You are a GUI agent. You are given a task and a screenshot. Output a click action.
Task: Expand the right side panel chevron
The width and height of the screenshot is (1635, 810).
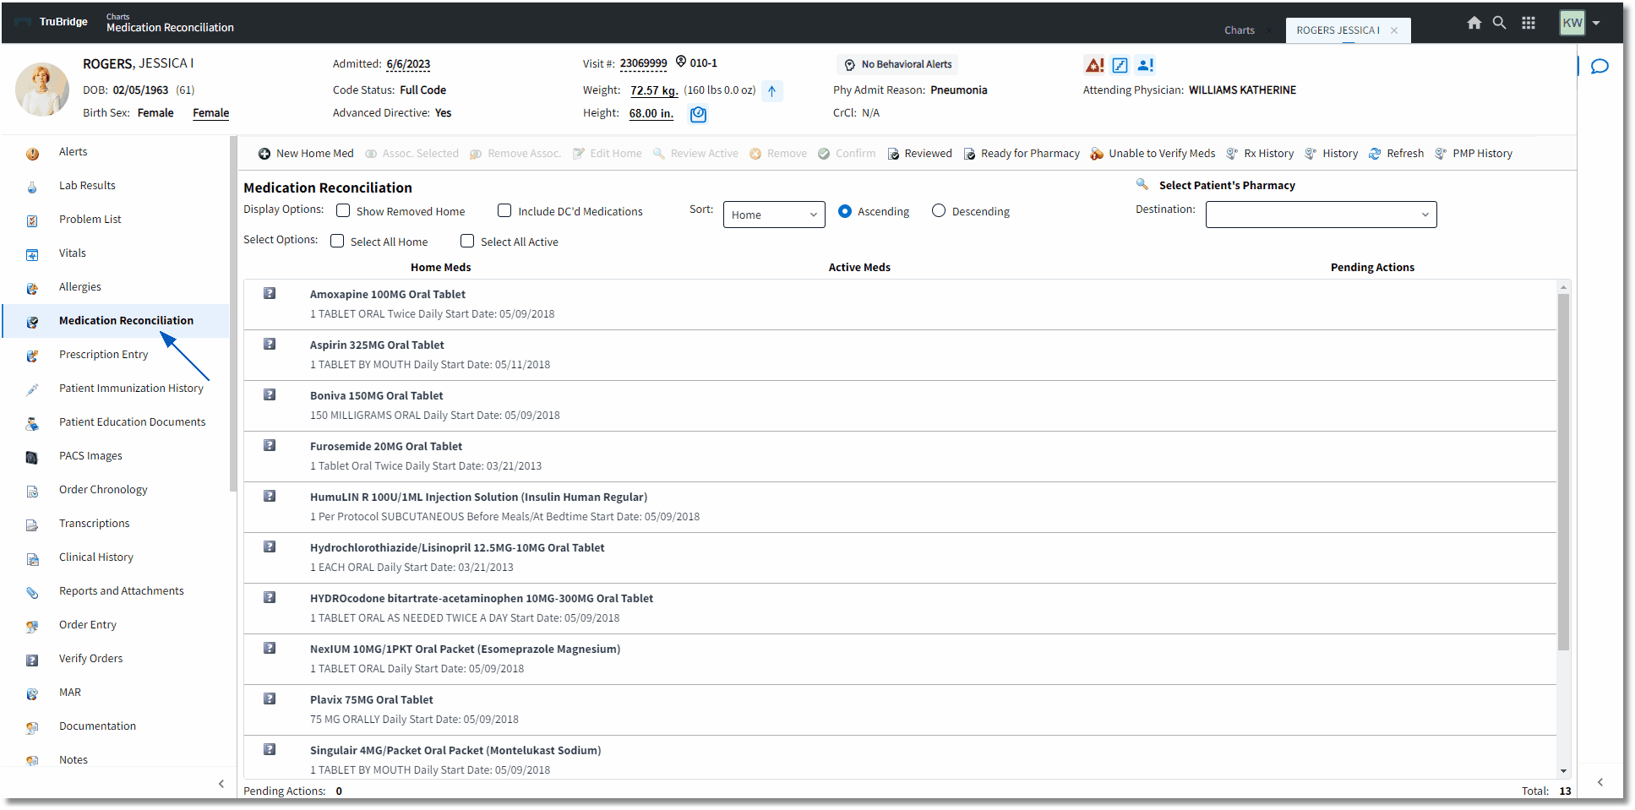coord(1600,782)
